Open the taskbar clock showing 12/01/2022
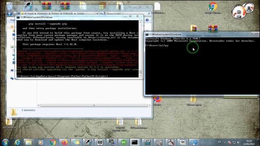The image size is (260, 146). [x=249, y=142]
